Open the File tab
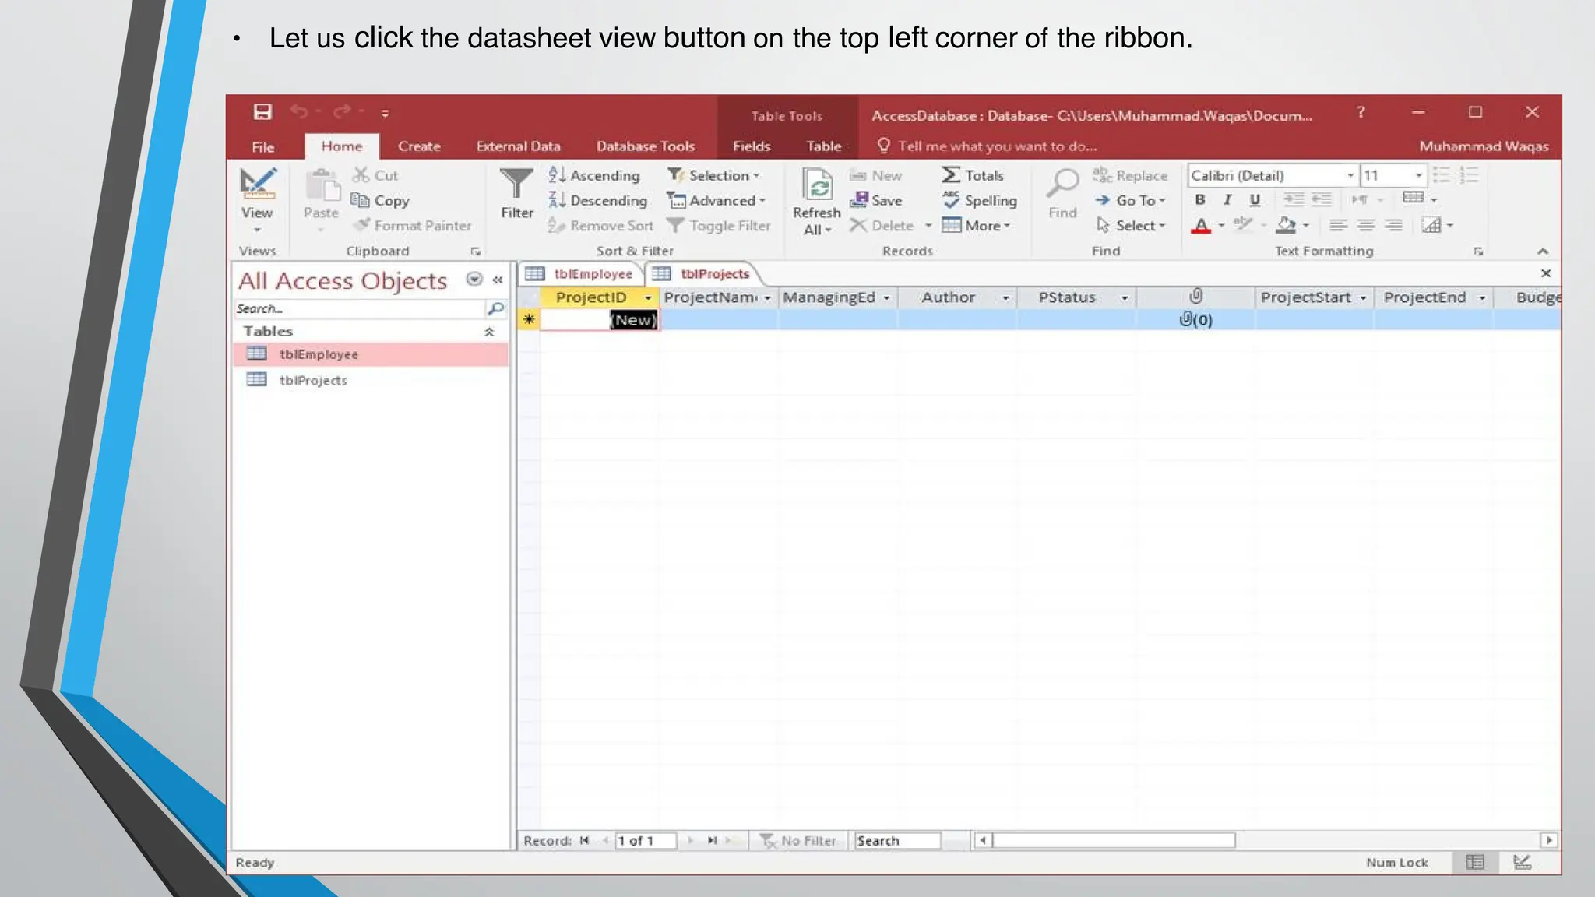Viewport: 1595px width, 897px height. click(263, 146)
